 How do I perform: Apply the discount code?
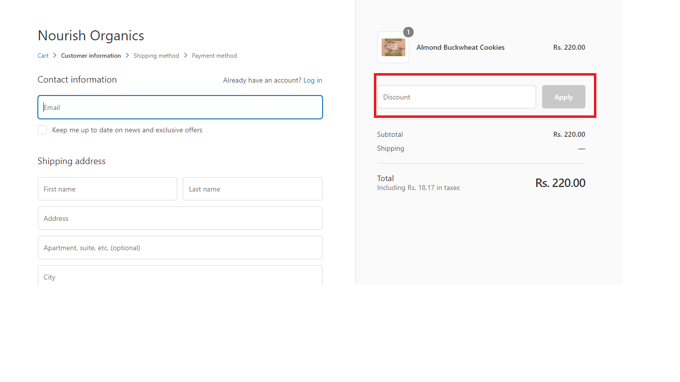(x=564, y=97)
